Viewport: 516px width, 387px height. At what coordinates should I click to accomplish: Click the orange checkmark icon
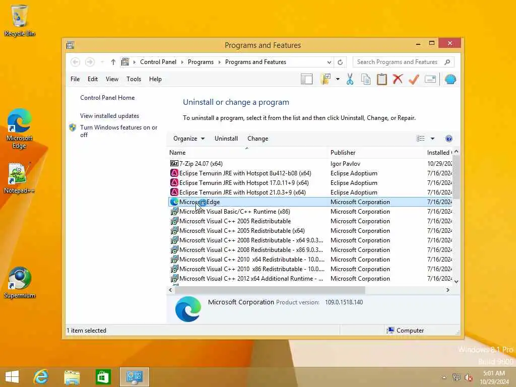pyautogui.click(x=414, y=79)
